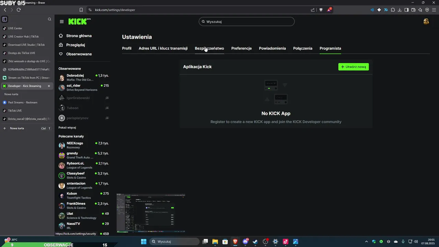The image size is (439, 247).
Task: Open the taskbar volume control icon
Action: click(x=416, y=242)
